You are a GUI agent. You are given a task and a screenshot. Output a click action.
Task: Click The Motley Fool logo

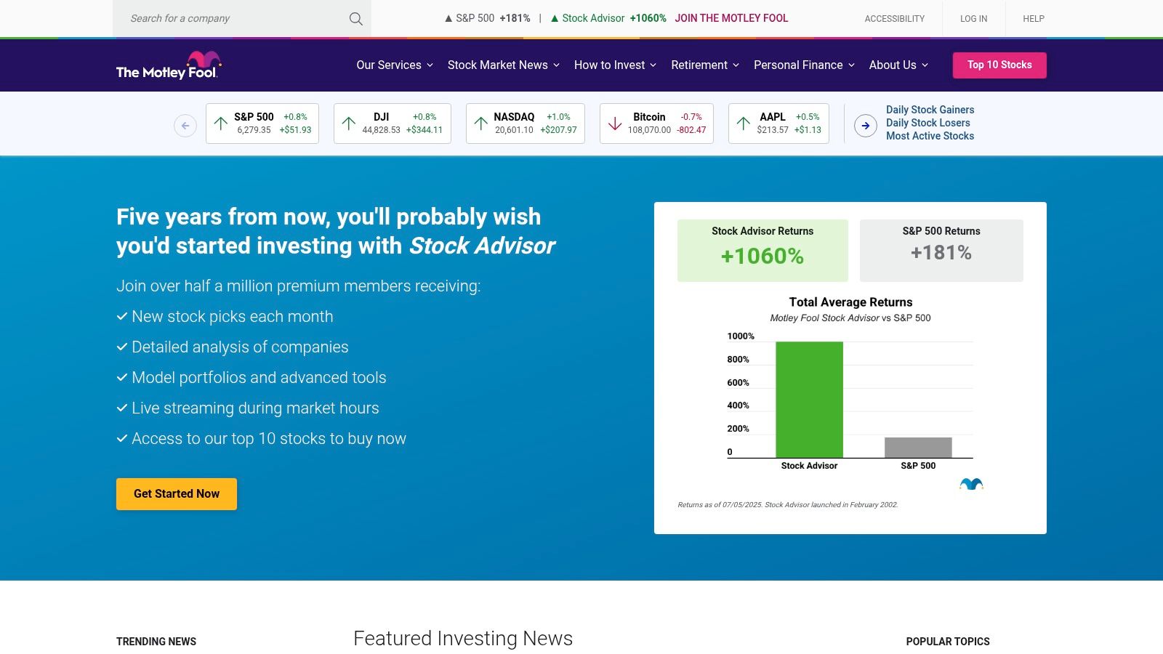pyautogui.click(x=169, y=65)
